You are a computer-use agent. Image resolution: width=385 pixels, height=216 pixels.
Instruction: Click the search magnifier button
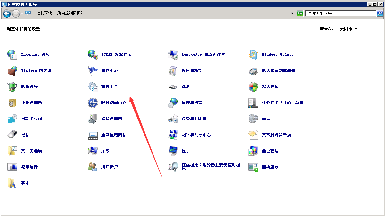coord(380,13)
